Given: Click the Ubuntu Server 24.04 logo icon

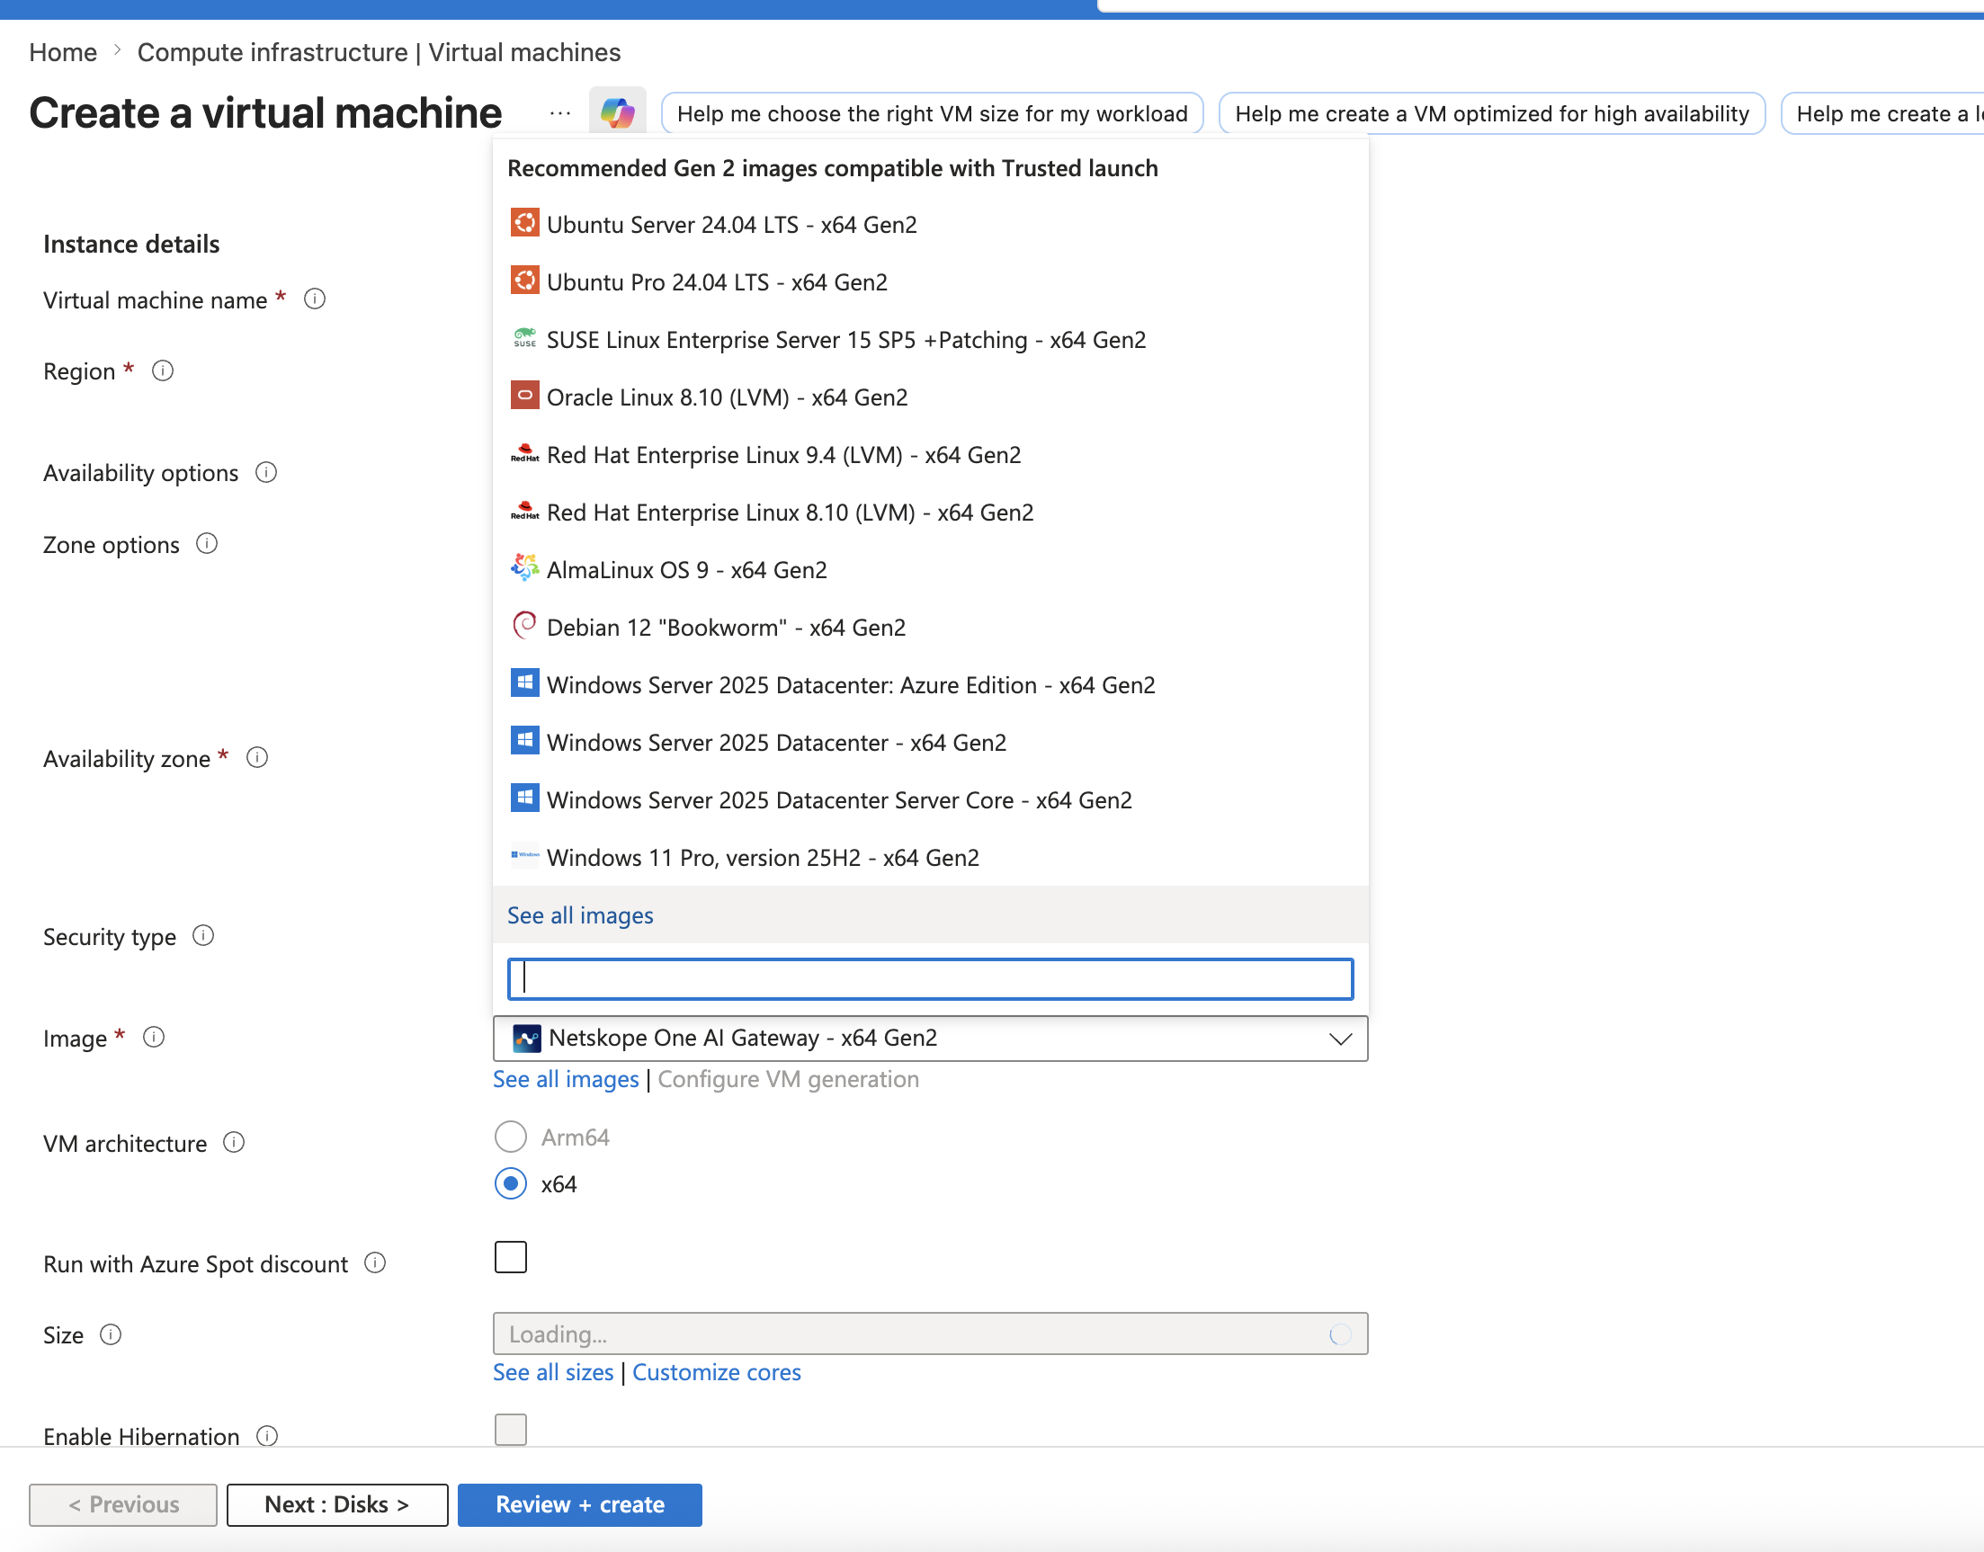Looking at the screenshot, I should pyautogui.click(x=524, y=223).
